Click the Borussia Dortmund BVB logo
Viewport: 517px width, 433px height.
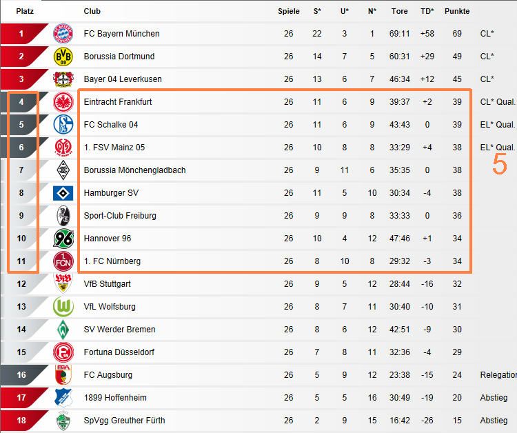click(x=63, y=57)
